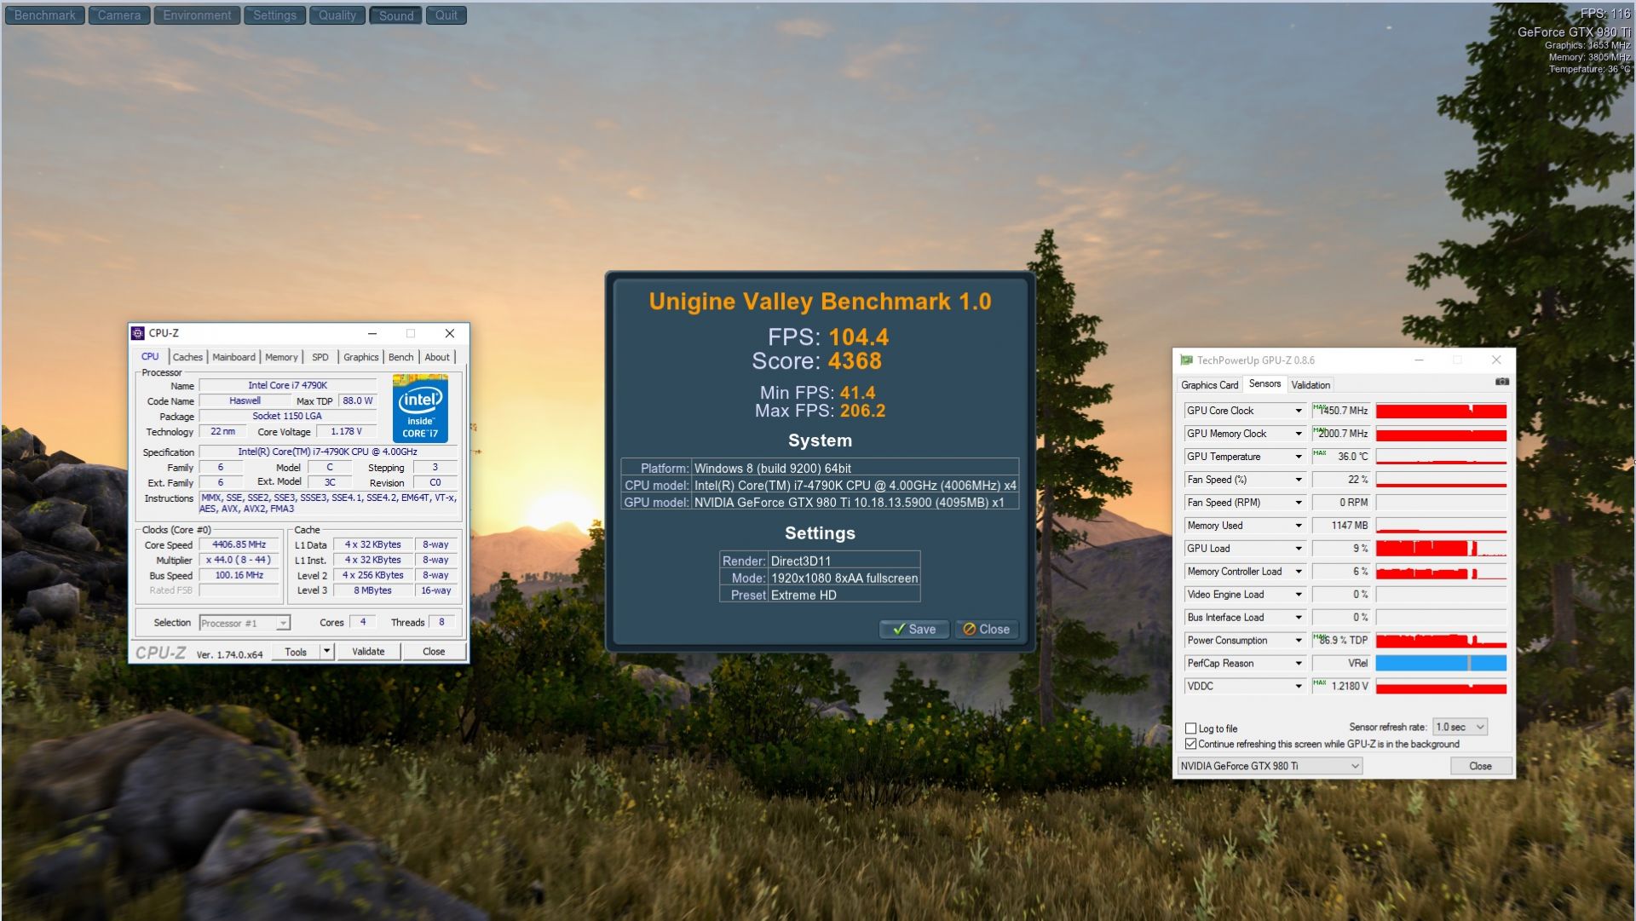This screenshot has width=1636, height=921.
Task: Click the Close button in GPU-Z
Action: pos(1481,766)
